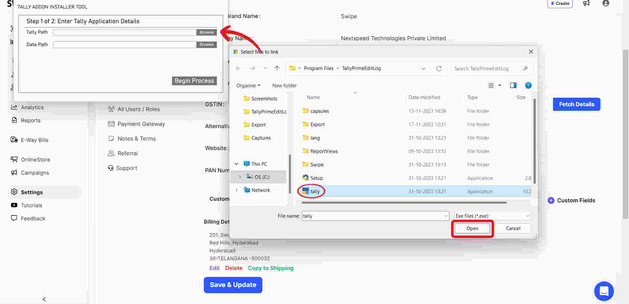Open recent locations dropdown arrow
This screenshot has width=629, height=304.
pos(265,68)
